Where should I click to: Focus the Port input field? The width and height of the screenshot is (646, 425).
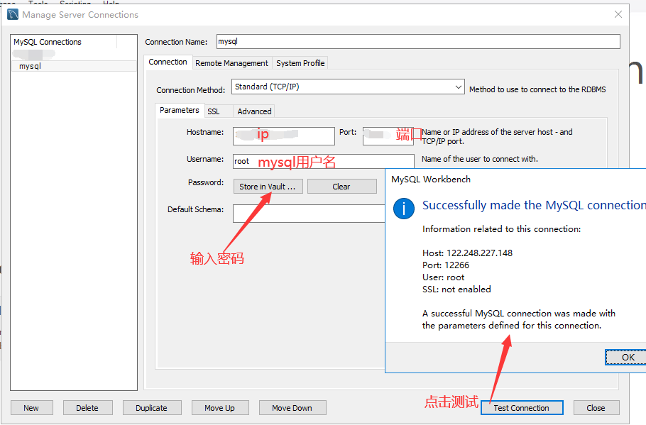[388, 136]
